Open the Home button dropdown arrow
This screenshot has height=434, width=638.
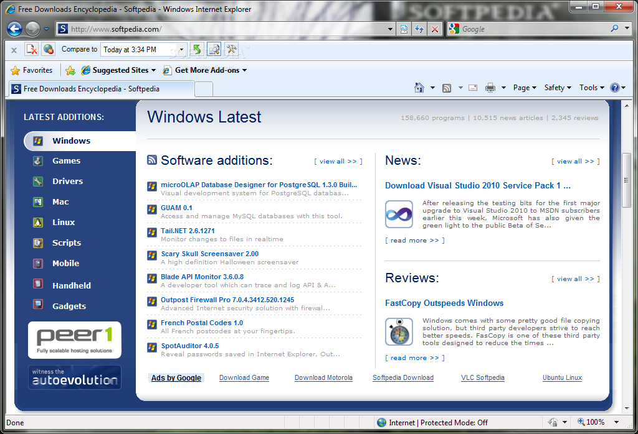tap(432, 88)
